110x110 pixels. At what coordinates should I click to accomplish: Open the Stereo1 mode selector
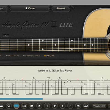click(61, 9)
